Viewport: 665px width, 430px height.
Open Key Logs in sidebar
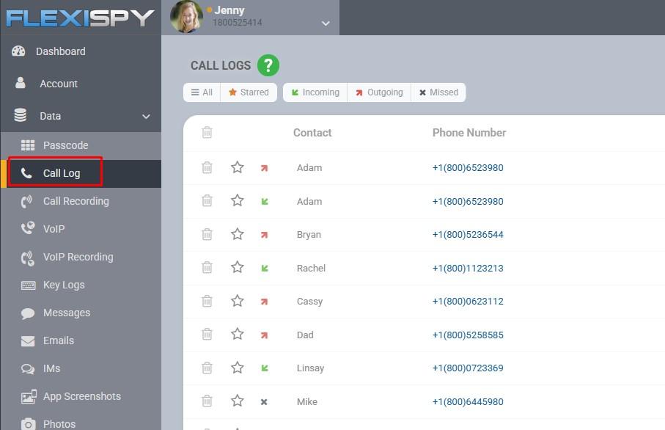[64, 285]
